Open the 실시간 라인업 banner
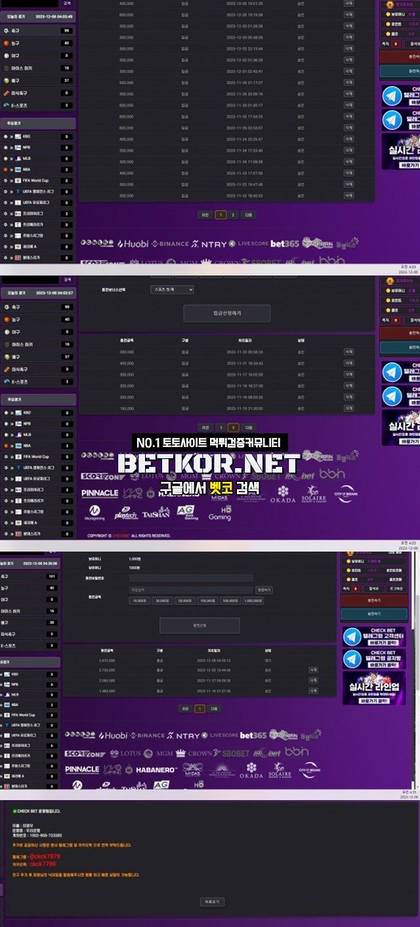The height and width of the screenshot is (927, 420). coord(375,688)
